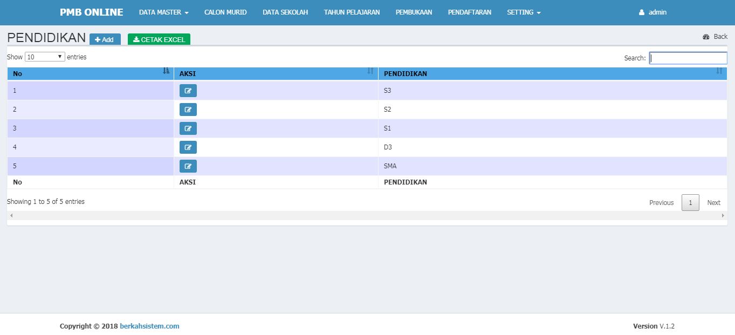735x335 pixels.
Task: Click the horizontal scrollbar right arrow
Action: point(723,215)
